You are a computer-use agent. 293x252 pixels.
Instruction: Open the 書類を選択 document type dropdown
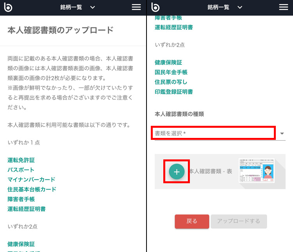coord(220,134)
